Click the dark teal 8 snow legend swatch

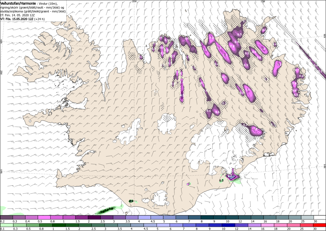[207, 217]
